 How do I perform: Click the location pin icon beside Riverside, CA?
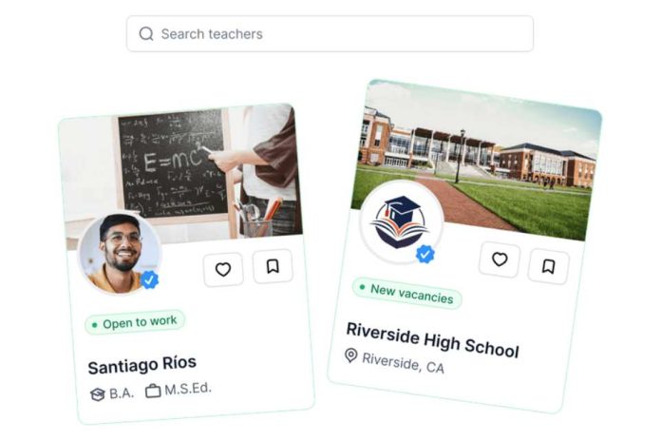coord(350,355)
